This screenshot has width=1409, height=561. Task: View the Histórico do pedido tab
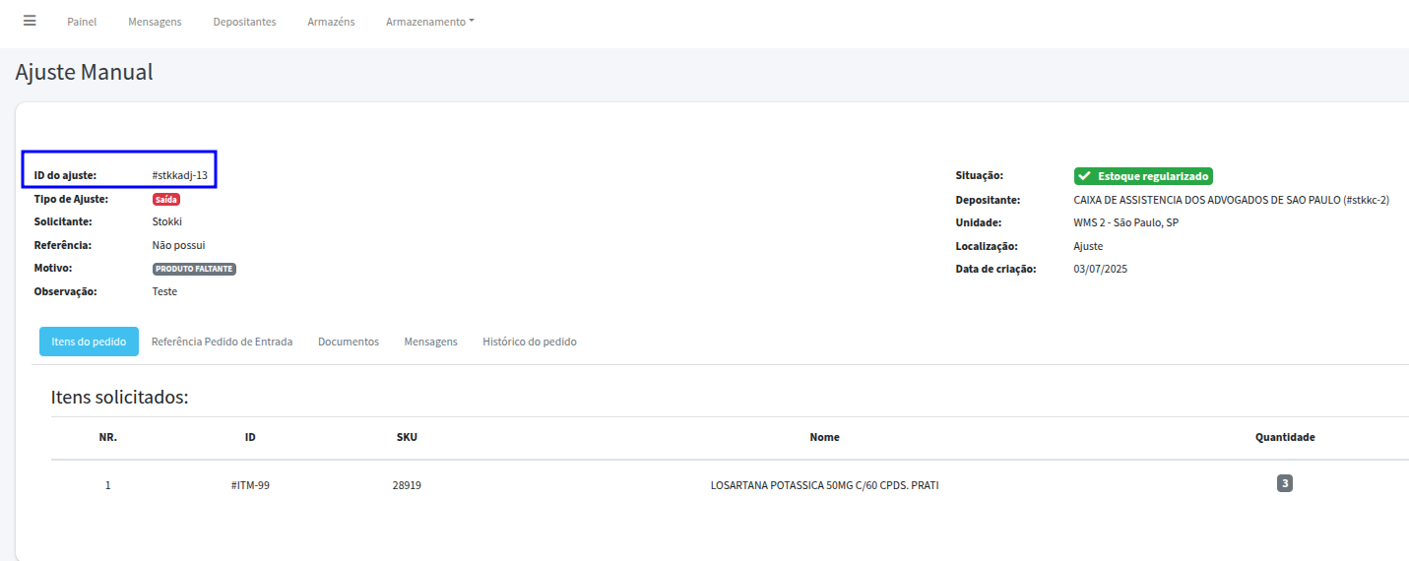point(529,342)
